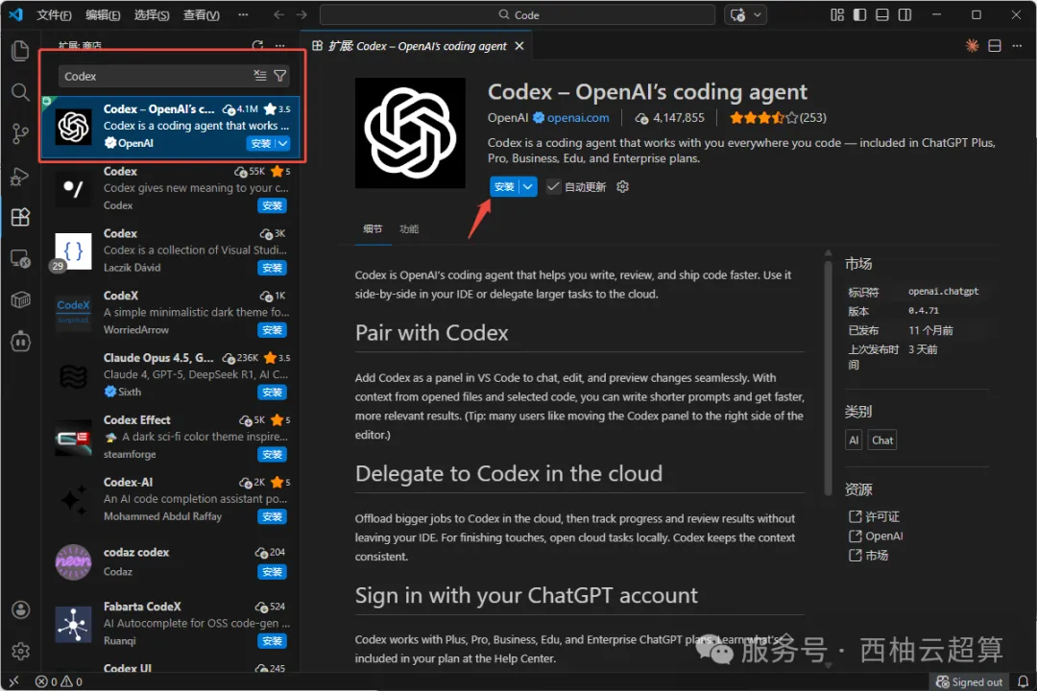Open the overflow menu ellipsis in menu bar
This screenshot has width=1037, height=691.
[x=243, y=14]
